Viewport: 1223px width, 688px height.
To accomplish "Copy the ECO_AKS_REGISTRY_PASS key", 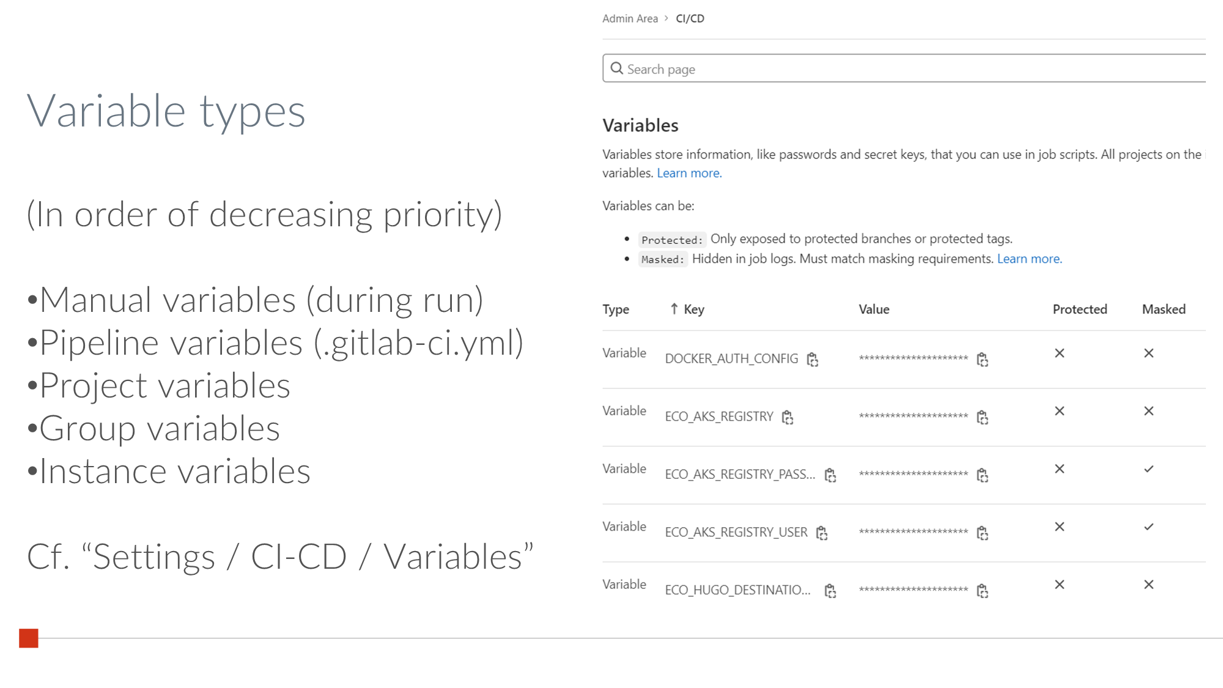I will point(830,475).
